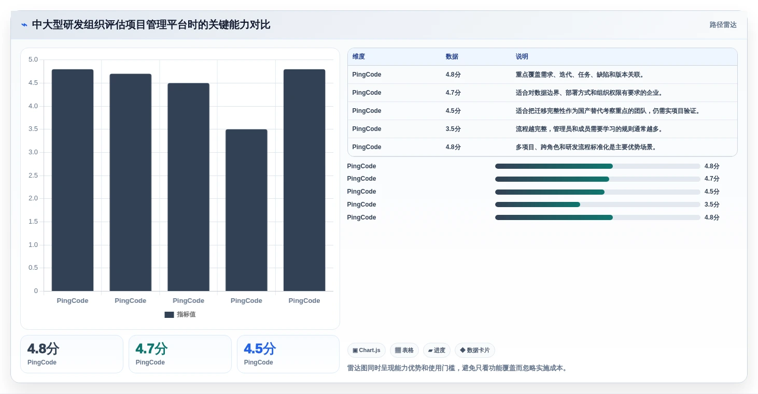Click the 2.5 label on the y-axis
The width and height of the screenshot is (758, 394).
[x=33, y=176]
